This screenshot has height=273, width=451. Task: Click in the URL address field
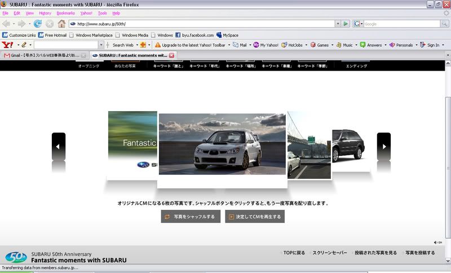[201, 24]
